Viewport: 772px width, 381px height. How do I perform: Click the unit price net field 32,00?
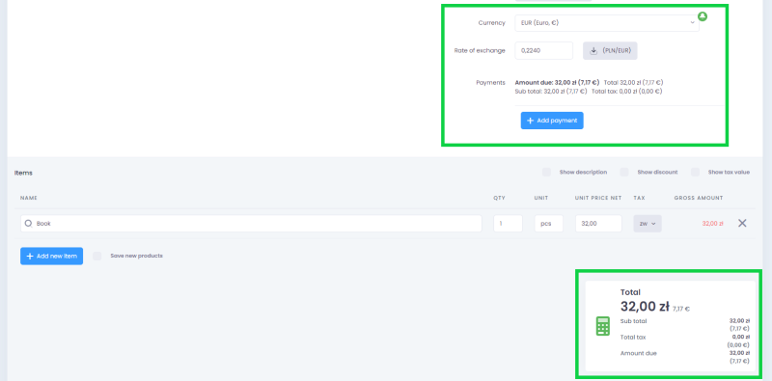(x=598, y=224)
